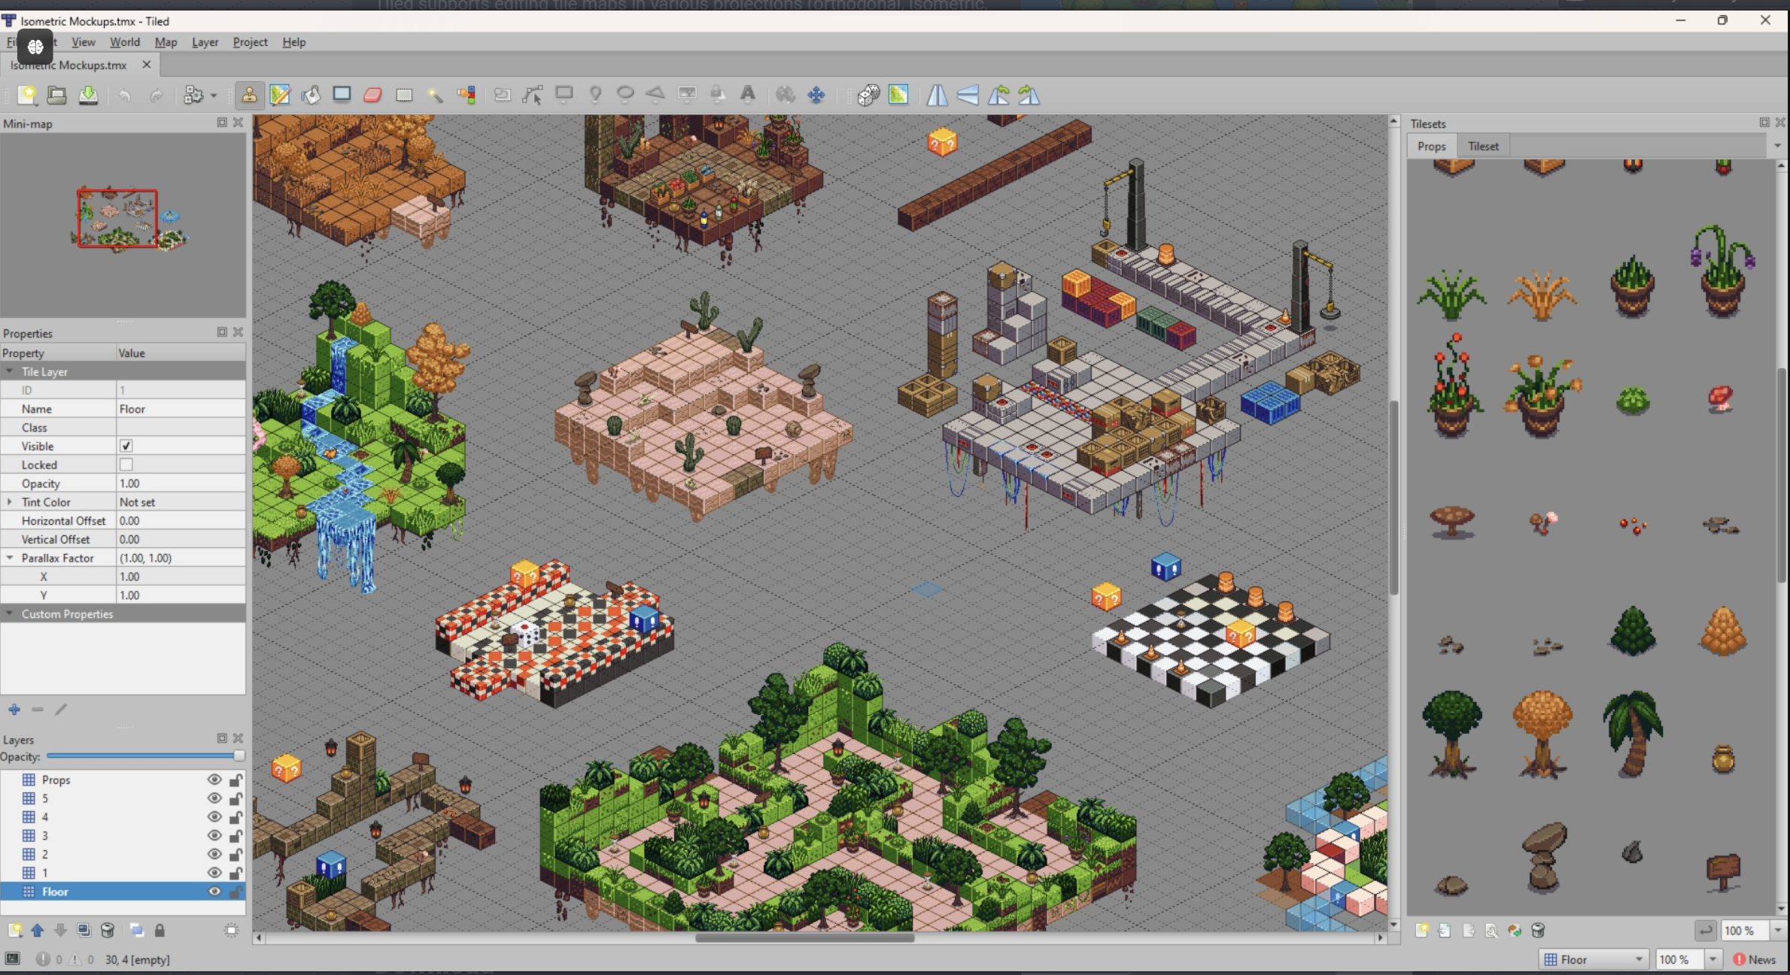
Task: Click Flip Horizontally icon
Action: (937, 95)
